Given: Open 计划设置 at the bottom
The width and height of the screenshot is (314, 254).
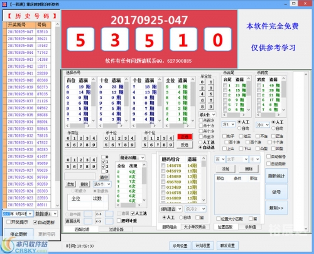Looking at the screenshot, I should 203,246.
